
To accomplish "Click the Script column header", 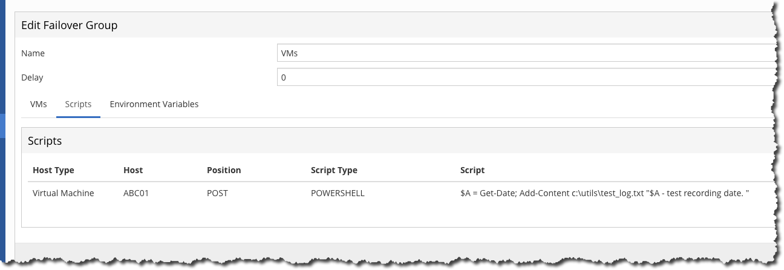I will coord(472,170).
